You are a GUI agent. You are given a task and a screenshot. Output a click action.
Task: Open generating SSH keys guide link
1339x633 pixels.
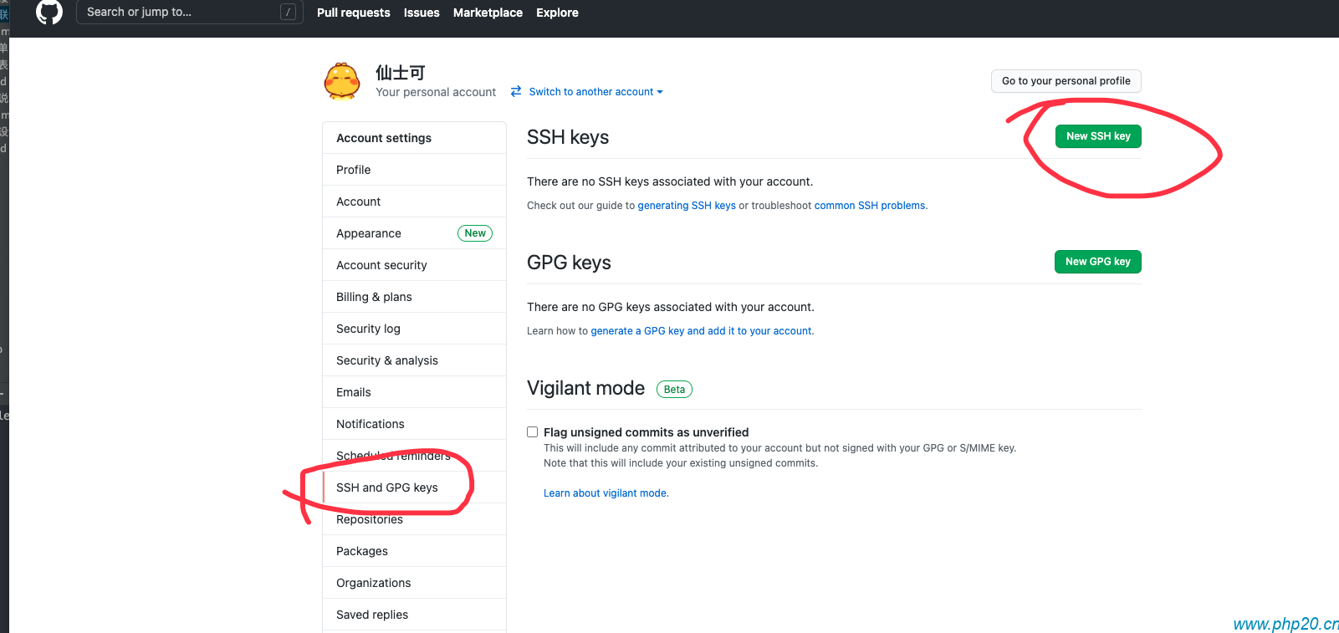point(687,206)
